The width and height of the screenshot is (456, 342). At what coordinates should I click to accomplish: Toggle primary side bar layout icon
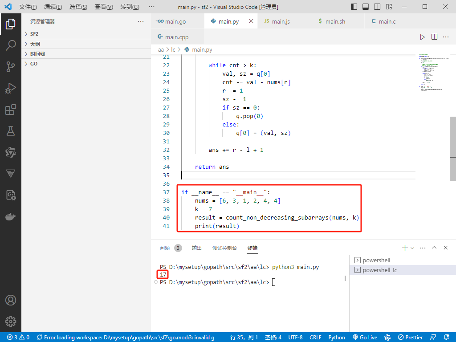pos(354,7)
